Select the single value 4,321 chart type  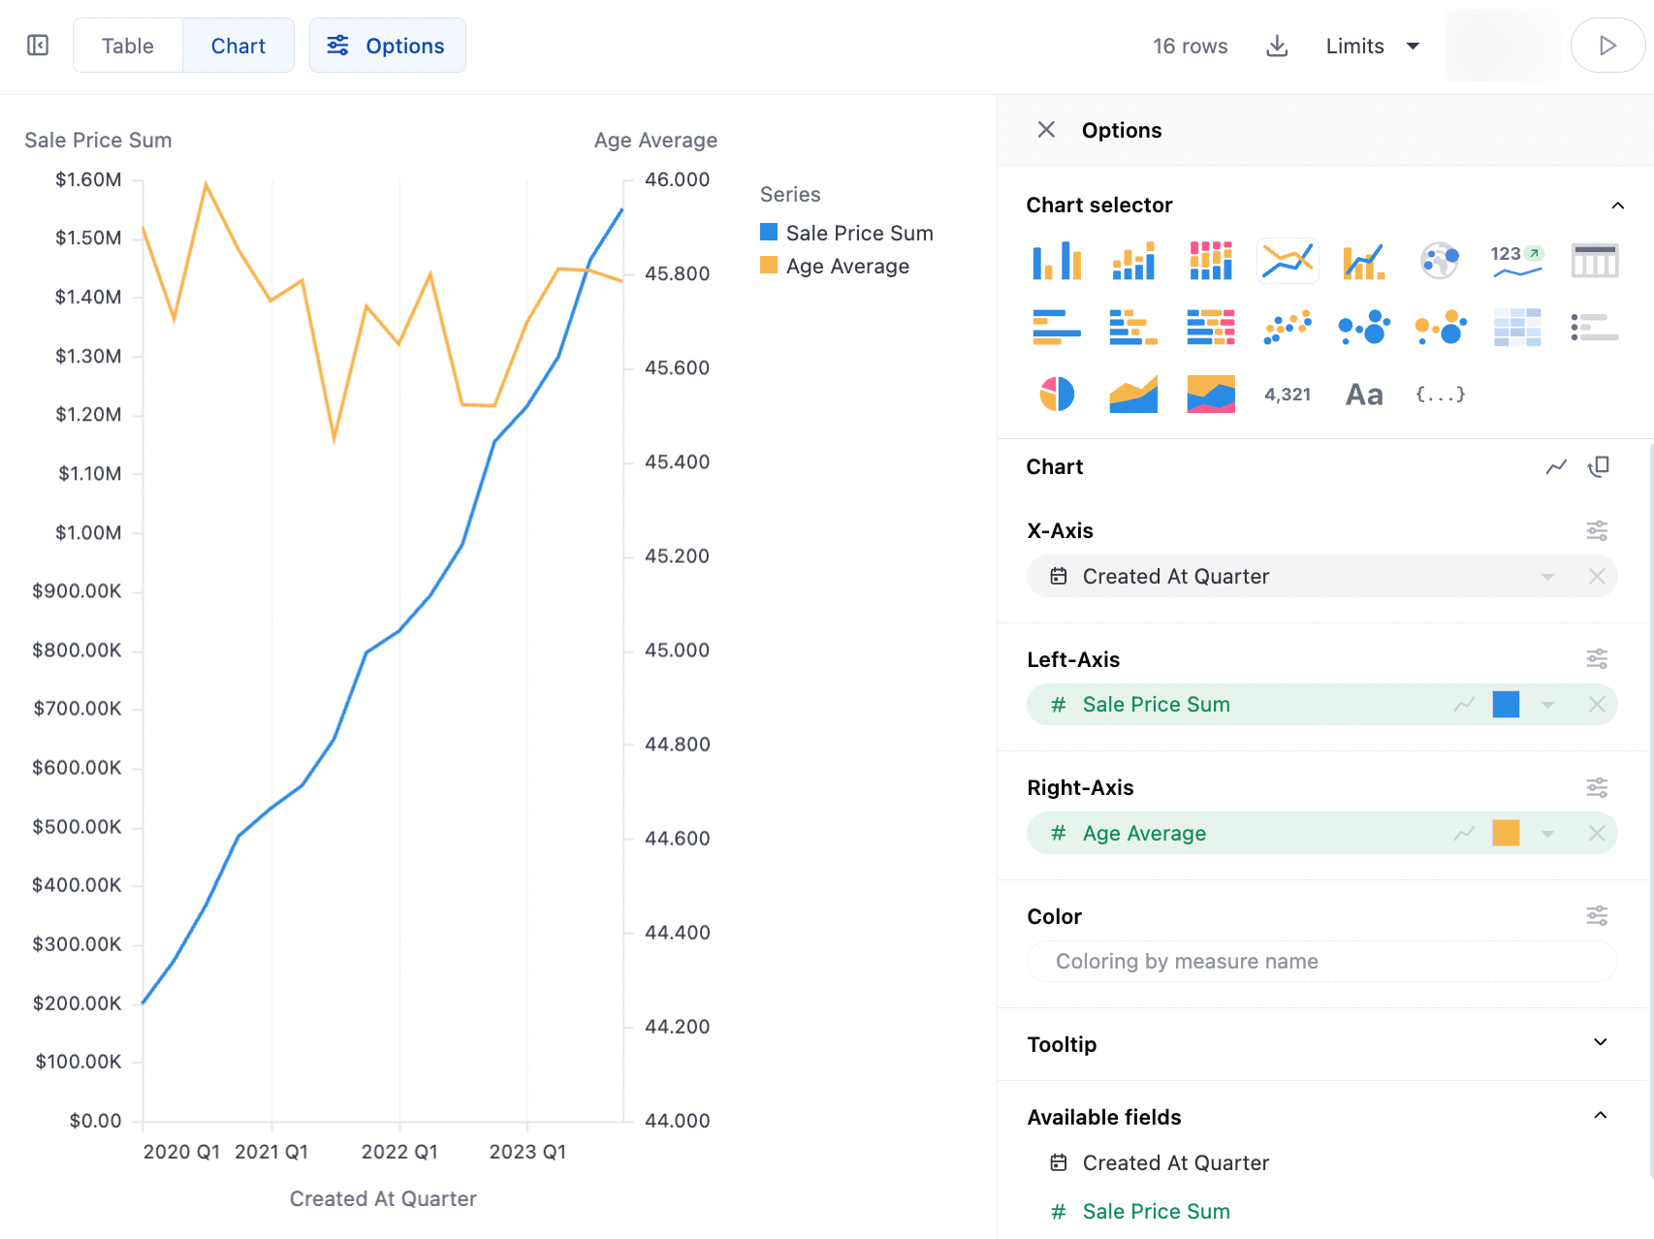[x=1288, y=395]
